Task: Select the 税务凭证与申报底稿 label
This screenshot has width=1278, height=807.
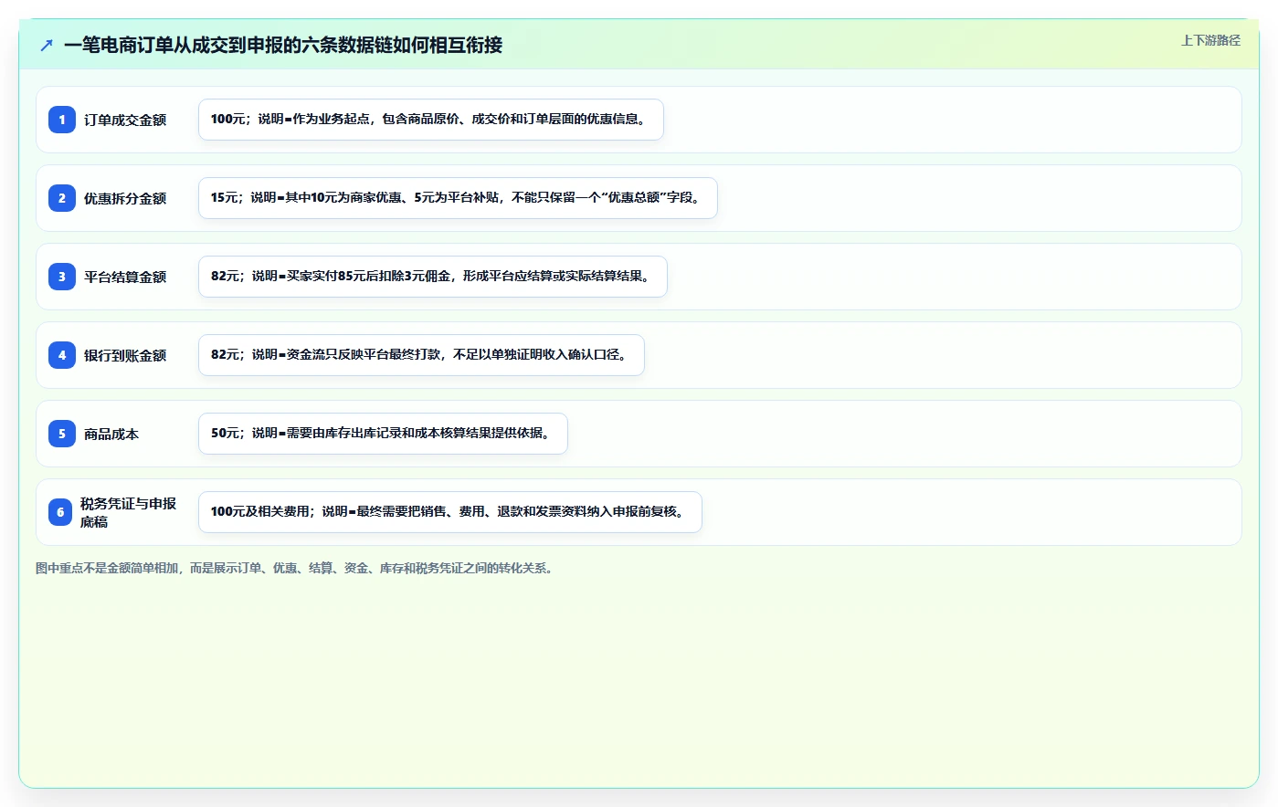Action: coord(128,512)
